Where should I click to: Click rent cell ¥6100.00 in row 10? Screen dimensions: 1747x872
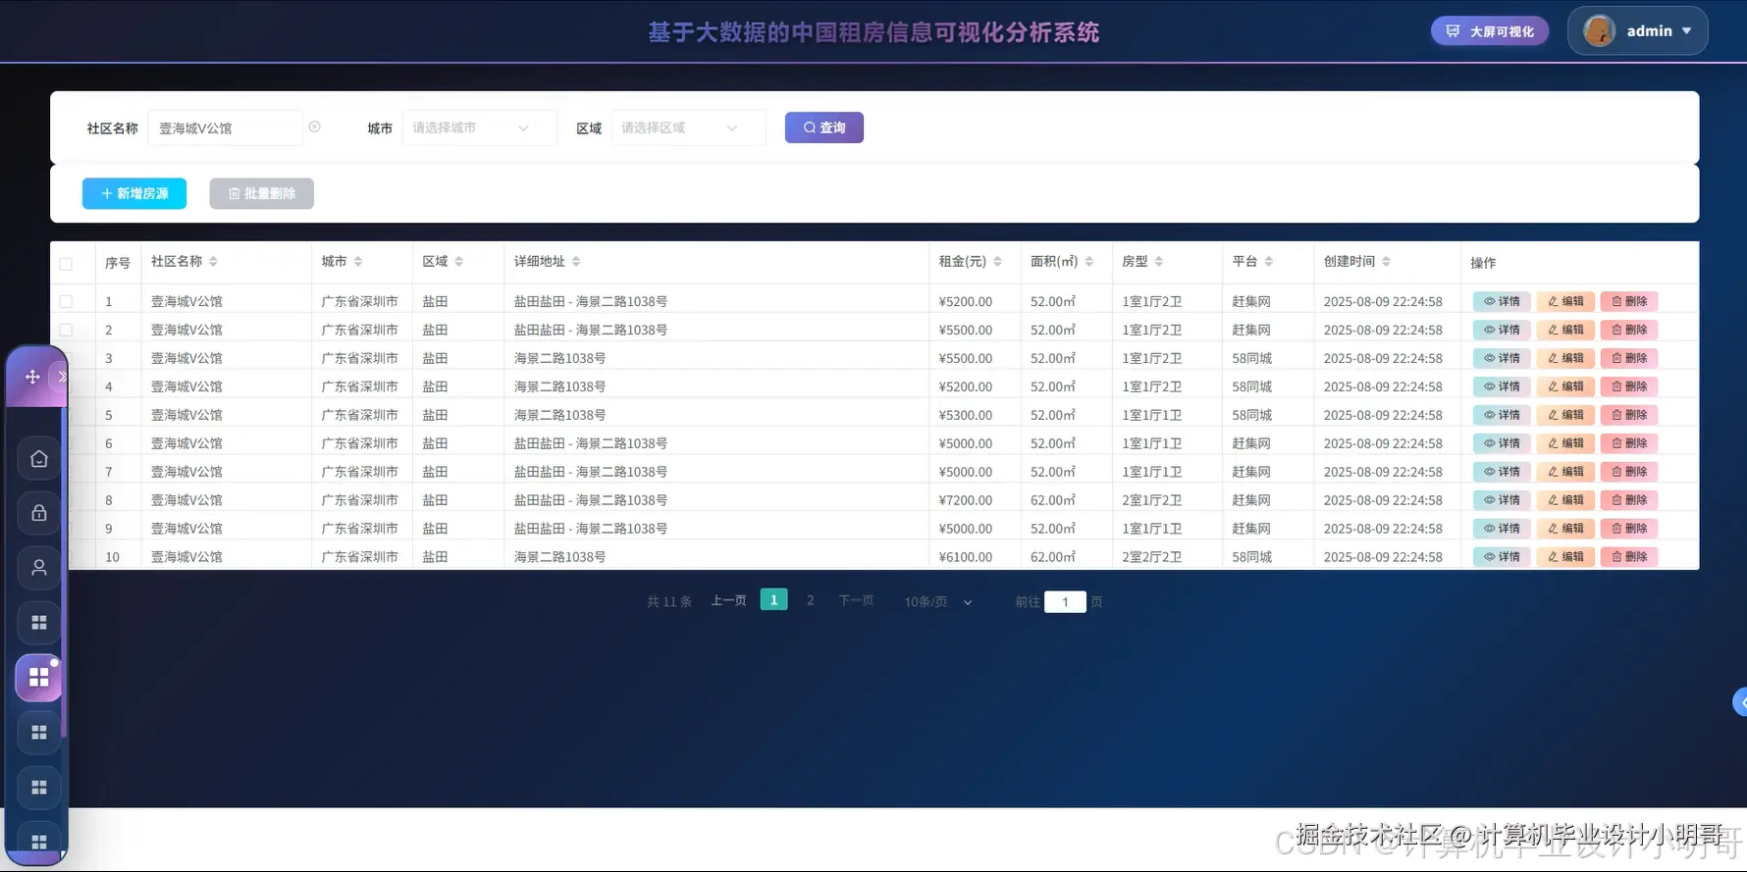click(x=966, y=557)
